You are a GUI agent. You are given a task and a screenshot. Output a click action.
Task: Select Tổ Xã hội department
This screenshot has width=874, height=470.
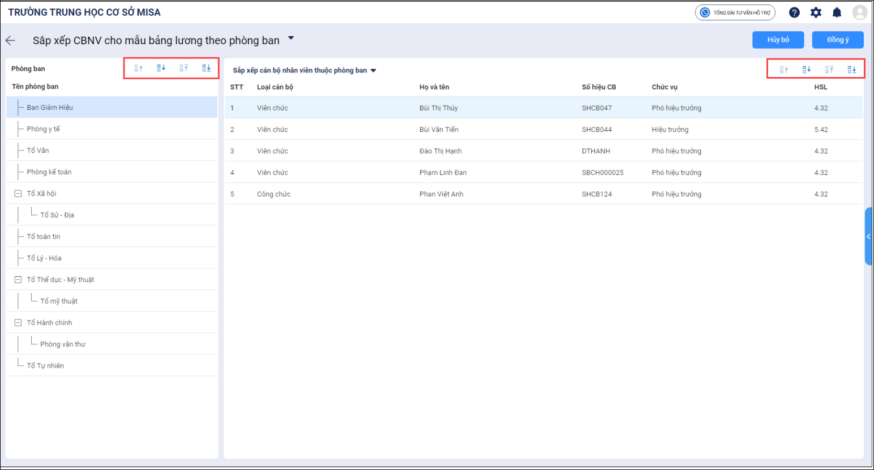(x=112, y=194)
